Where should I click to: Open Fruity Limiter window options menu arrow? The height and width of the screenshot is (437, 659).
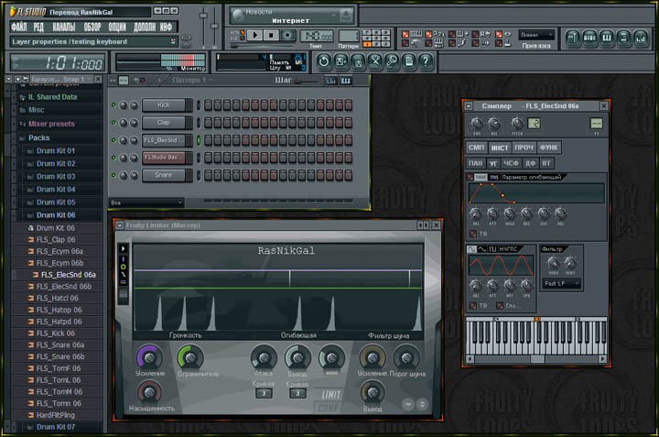click(x=120, y=225)
